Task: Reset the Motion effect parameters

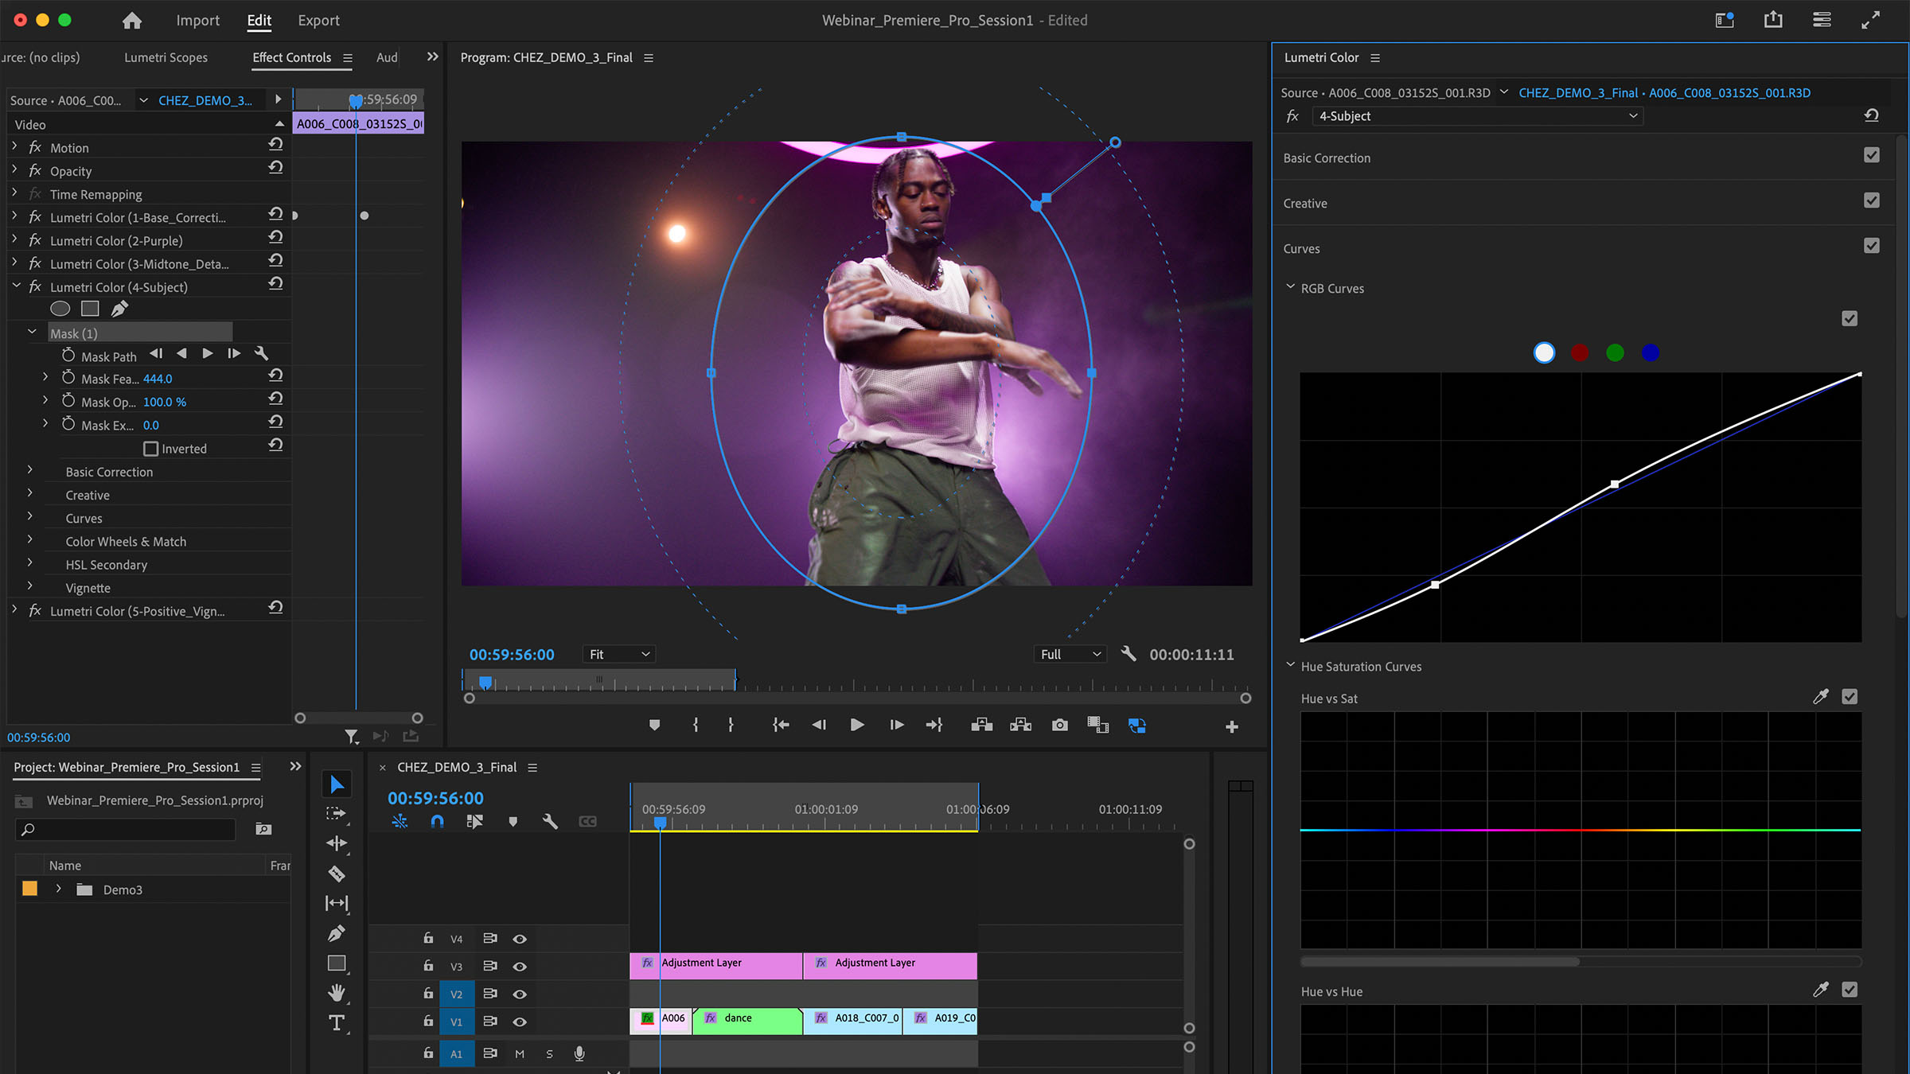Action: 275,145
